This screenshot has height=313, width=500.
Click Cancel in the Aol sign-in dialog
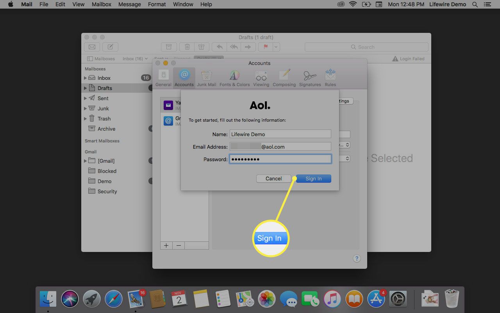pyautogui.click(x=273, y=178)
